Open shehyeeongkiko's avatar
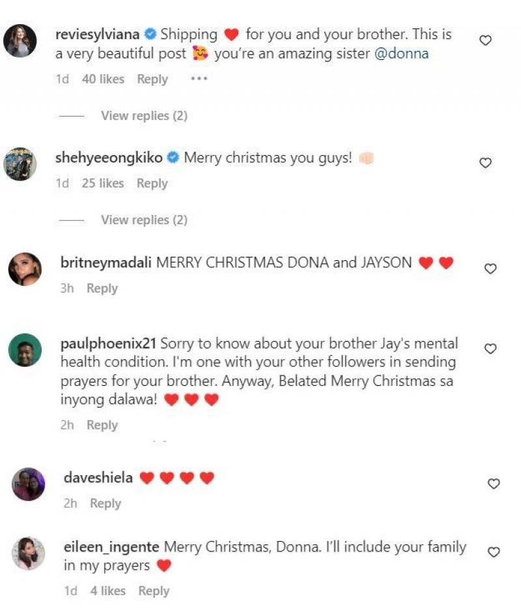Image resolution: width=521 pixels, height=616 pixels. (x=20, y=163)
